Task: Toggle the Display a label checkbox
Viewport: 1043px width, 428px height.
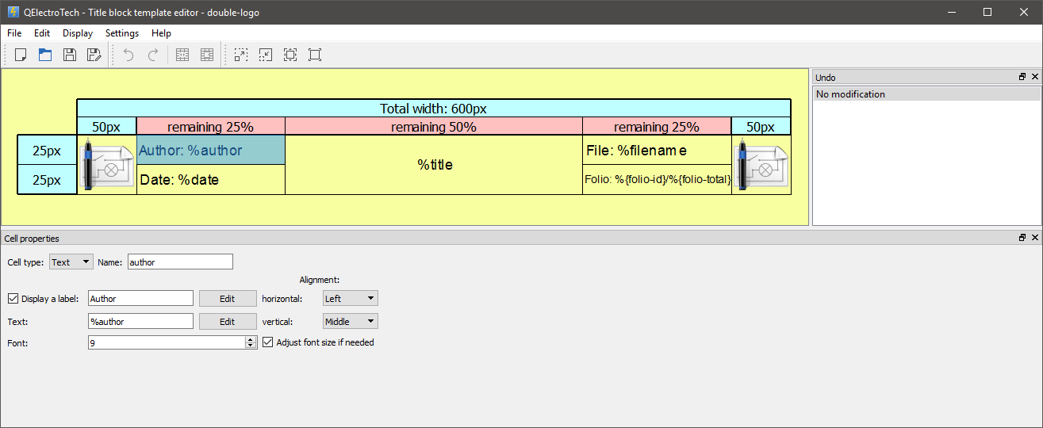Action: [x=13, y=299]
